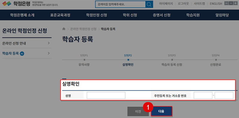This screenshot has width=239, height=118.
Task: Focus the search box 검색어를 입력해주세요
Action: pyautogui.click(x=120, y=4)
